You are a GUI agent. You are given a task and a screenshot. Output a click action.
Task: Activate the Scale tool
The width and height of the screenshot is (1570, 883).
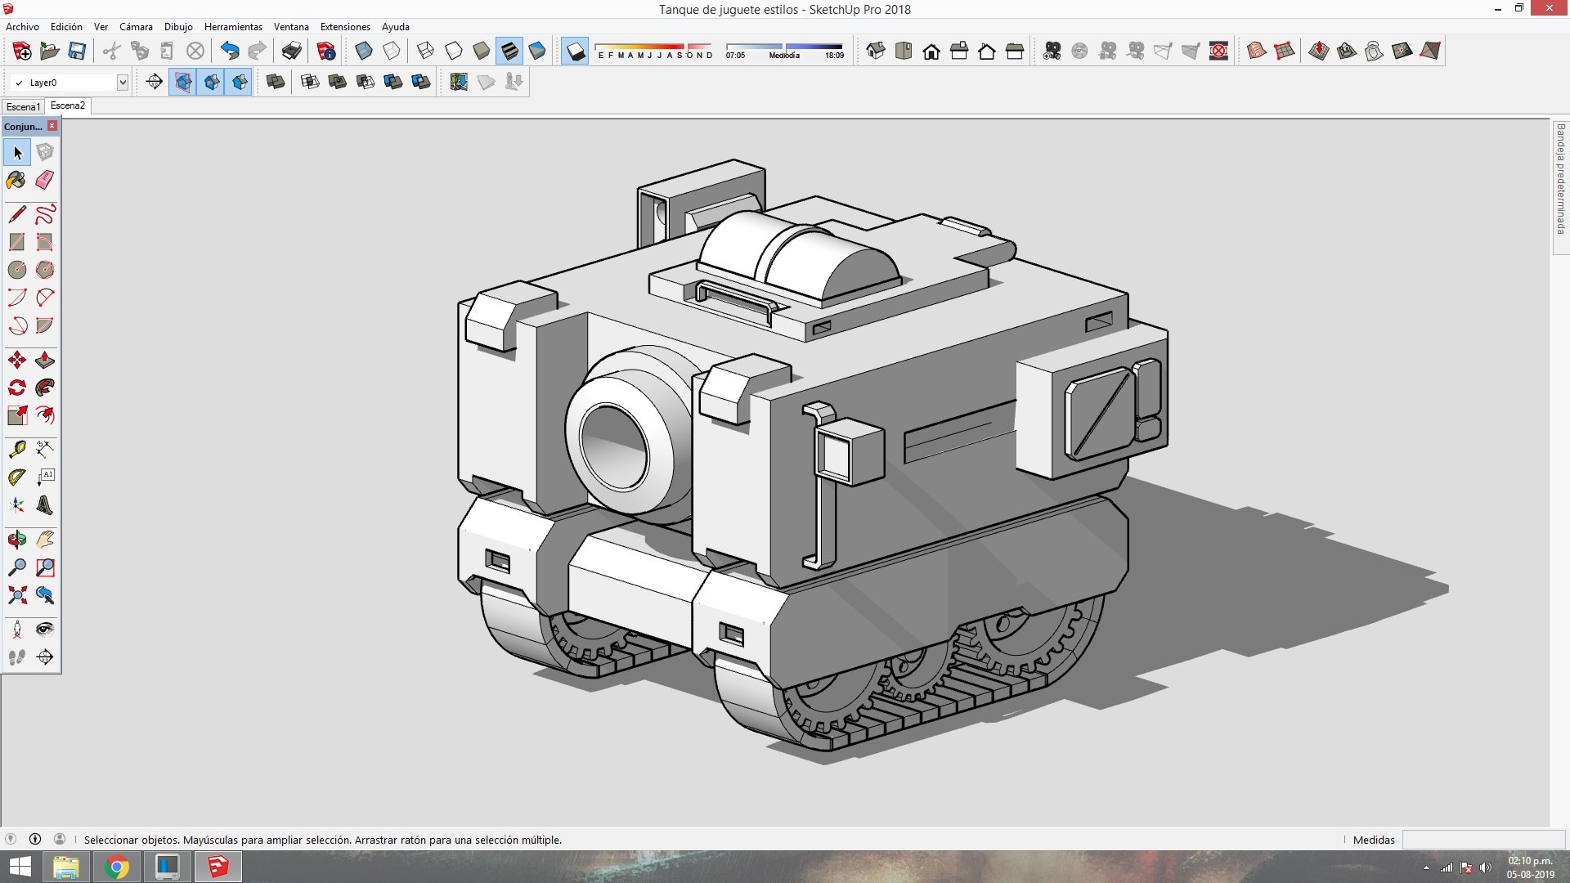(16, 415)
